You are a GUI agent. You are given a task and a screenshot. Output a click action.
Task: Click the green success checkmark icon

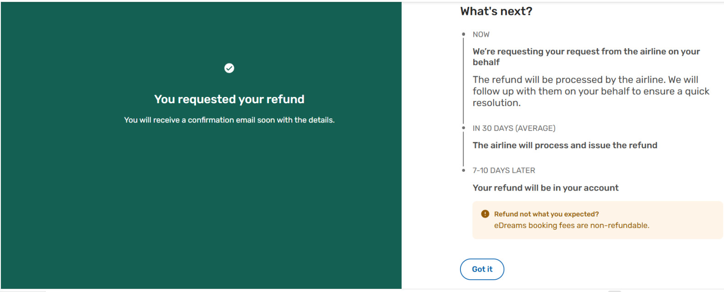[229, 68]
